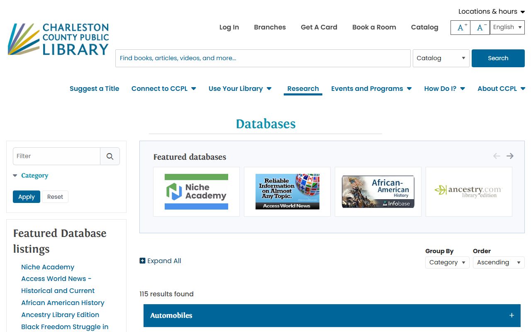Click the '115 results found' text

pos(166,294)
